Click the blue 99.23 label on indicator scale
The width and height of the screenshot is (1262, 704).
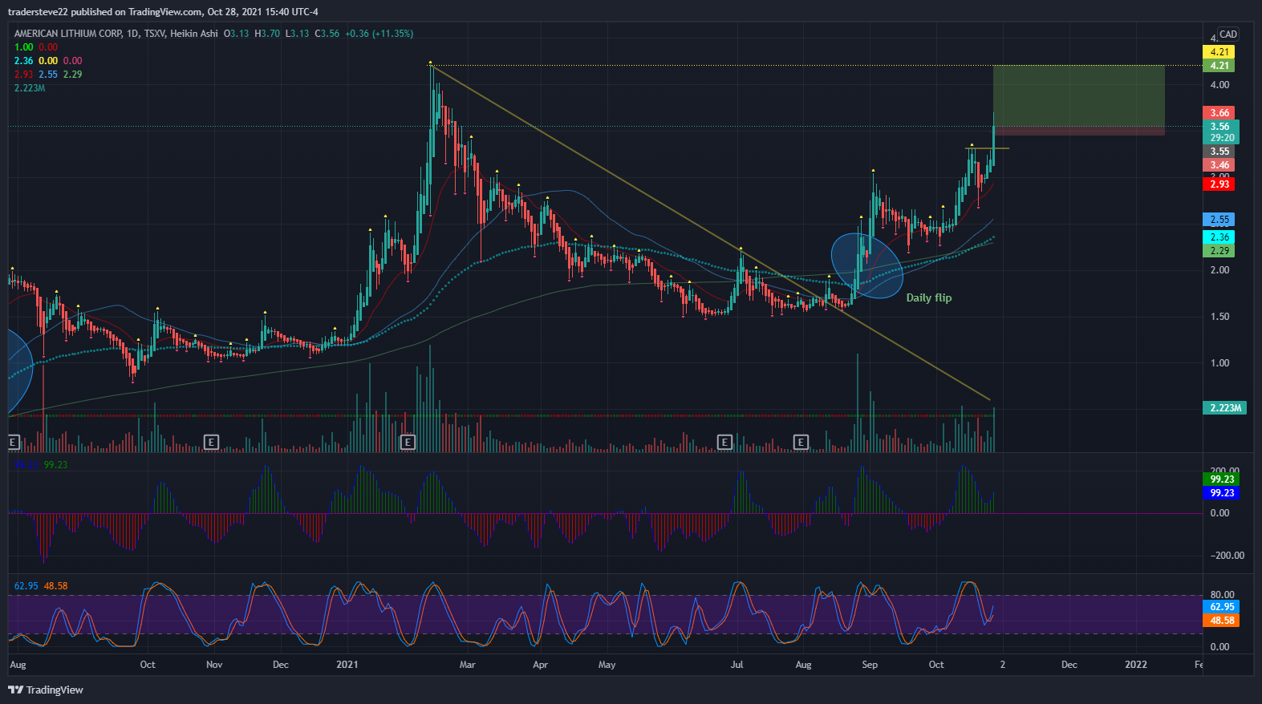click(x=1222, y=493)
